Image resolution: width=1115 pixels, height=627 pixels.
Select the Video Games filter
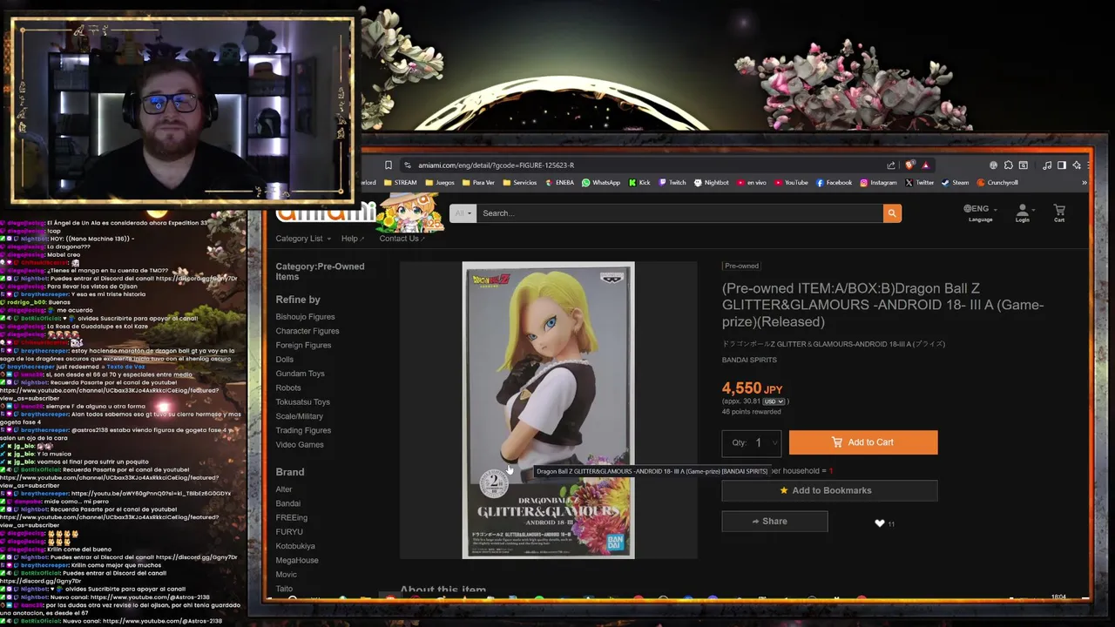[x=300, y=444]
